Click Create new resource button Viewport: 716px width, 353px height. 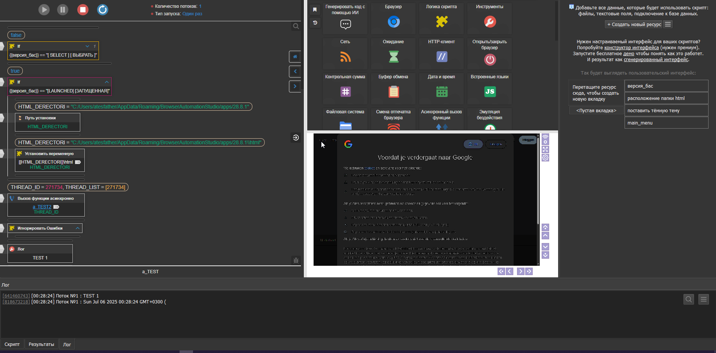point(633,25)
